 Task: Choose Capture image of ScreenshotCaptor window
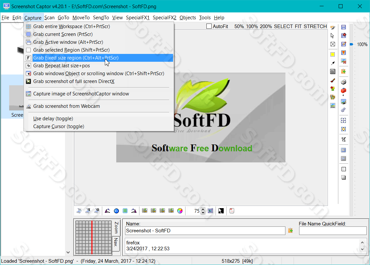[x=99, y=94]
